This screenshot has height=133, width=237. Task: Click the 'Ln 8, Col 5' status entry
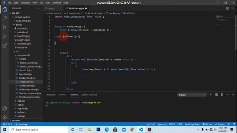(x=150, y=124)
